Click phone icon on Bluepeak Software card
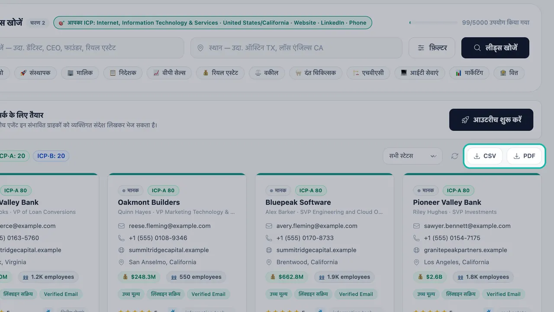 269,238
